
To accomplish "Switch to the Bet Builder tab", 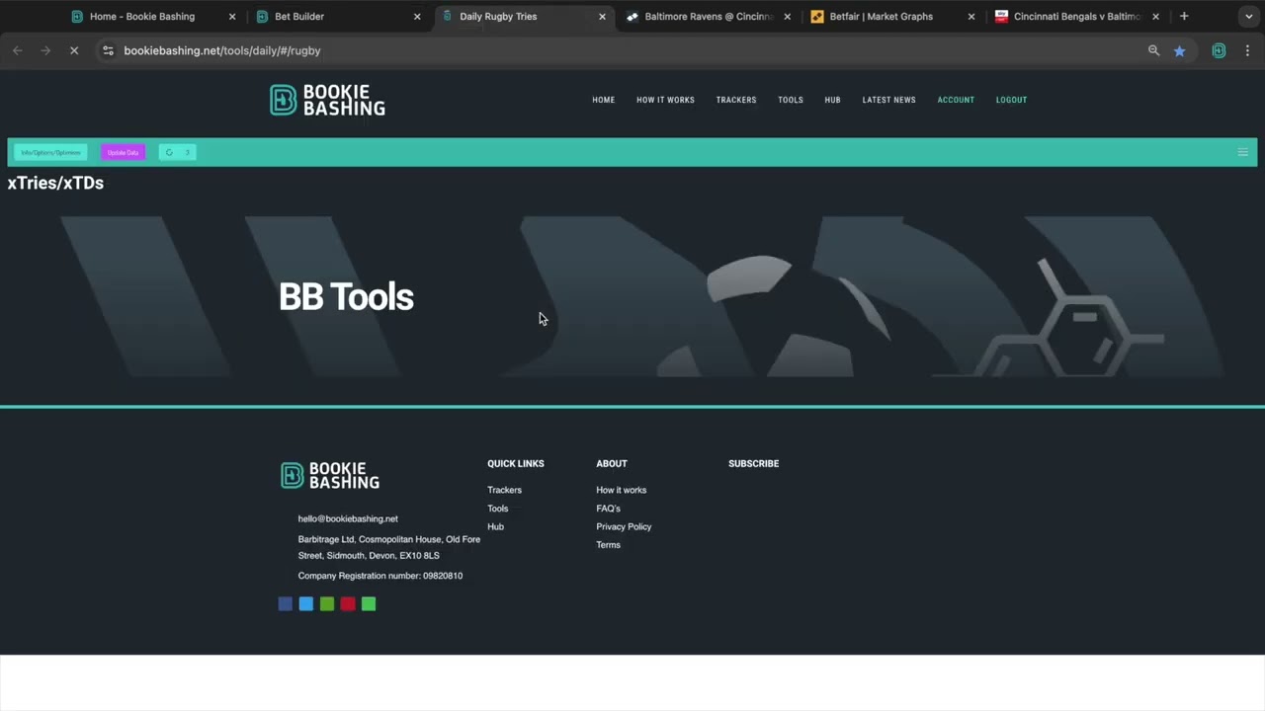I will 299,16.
